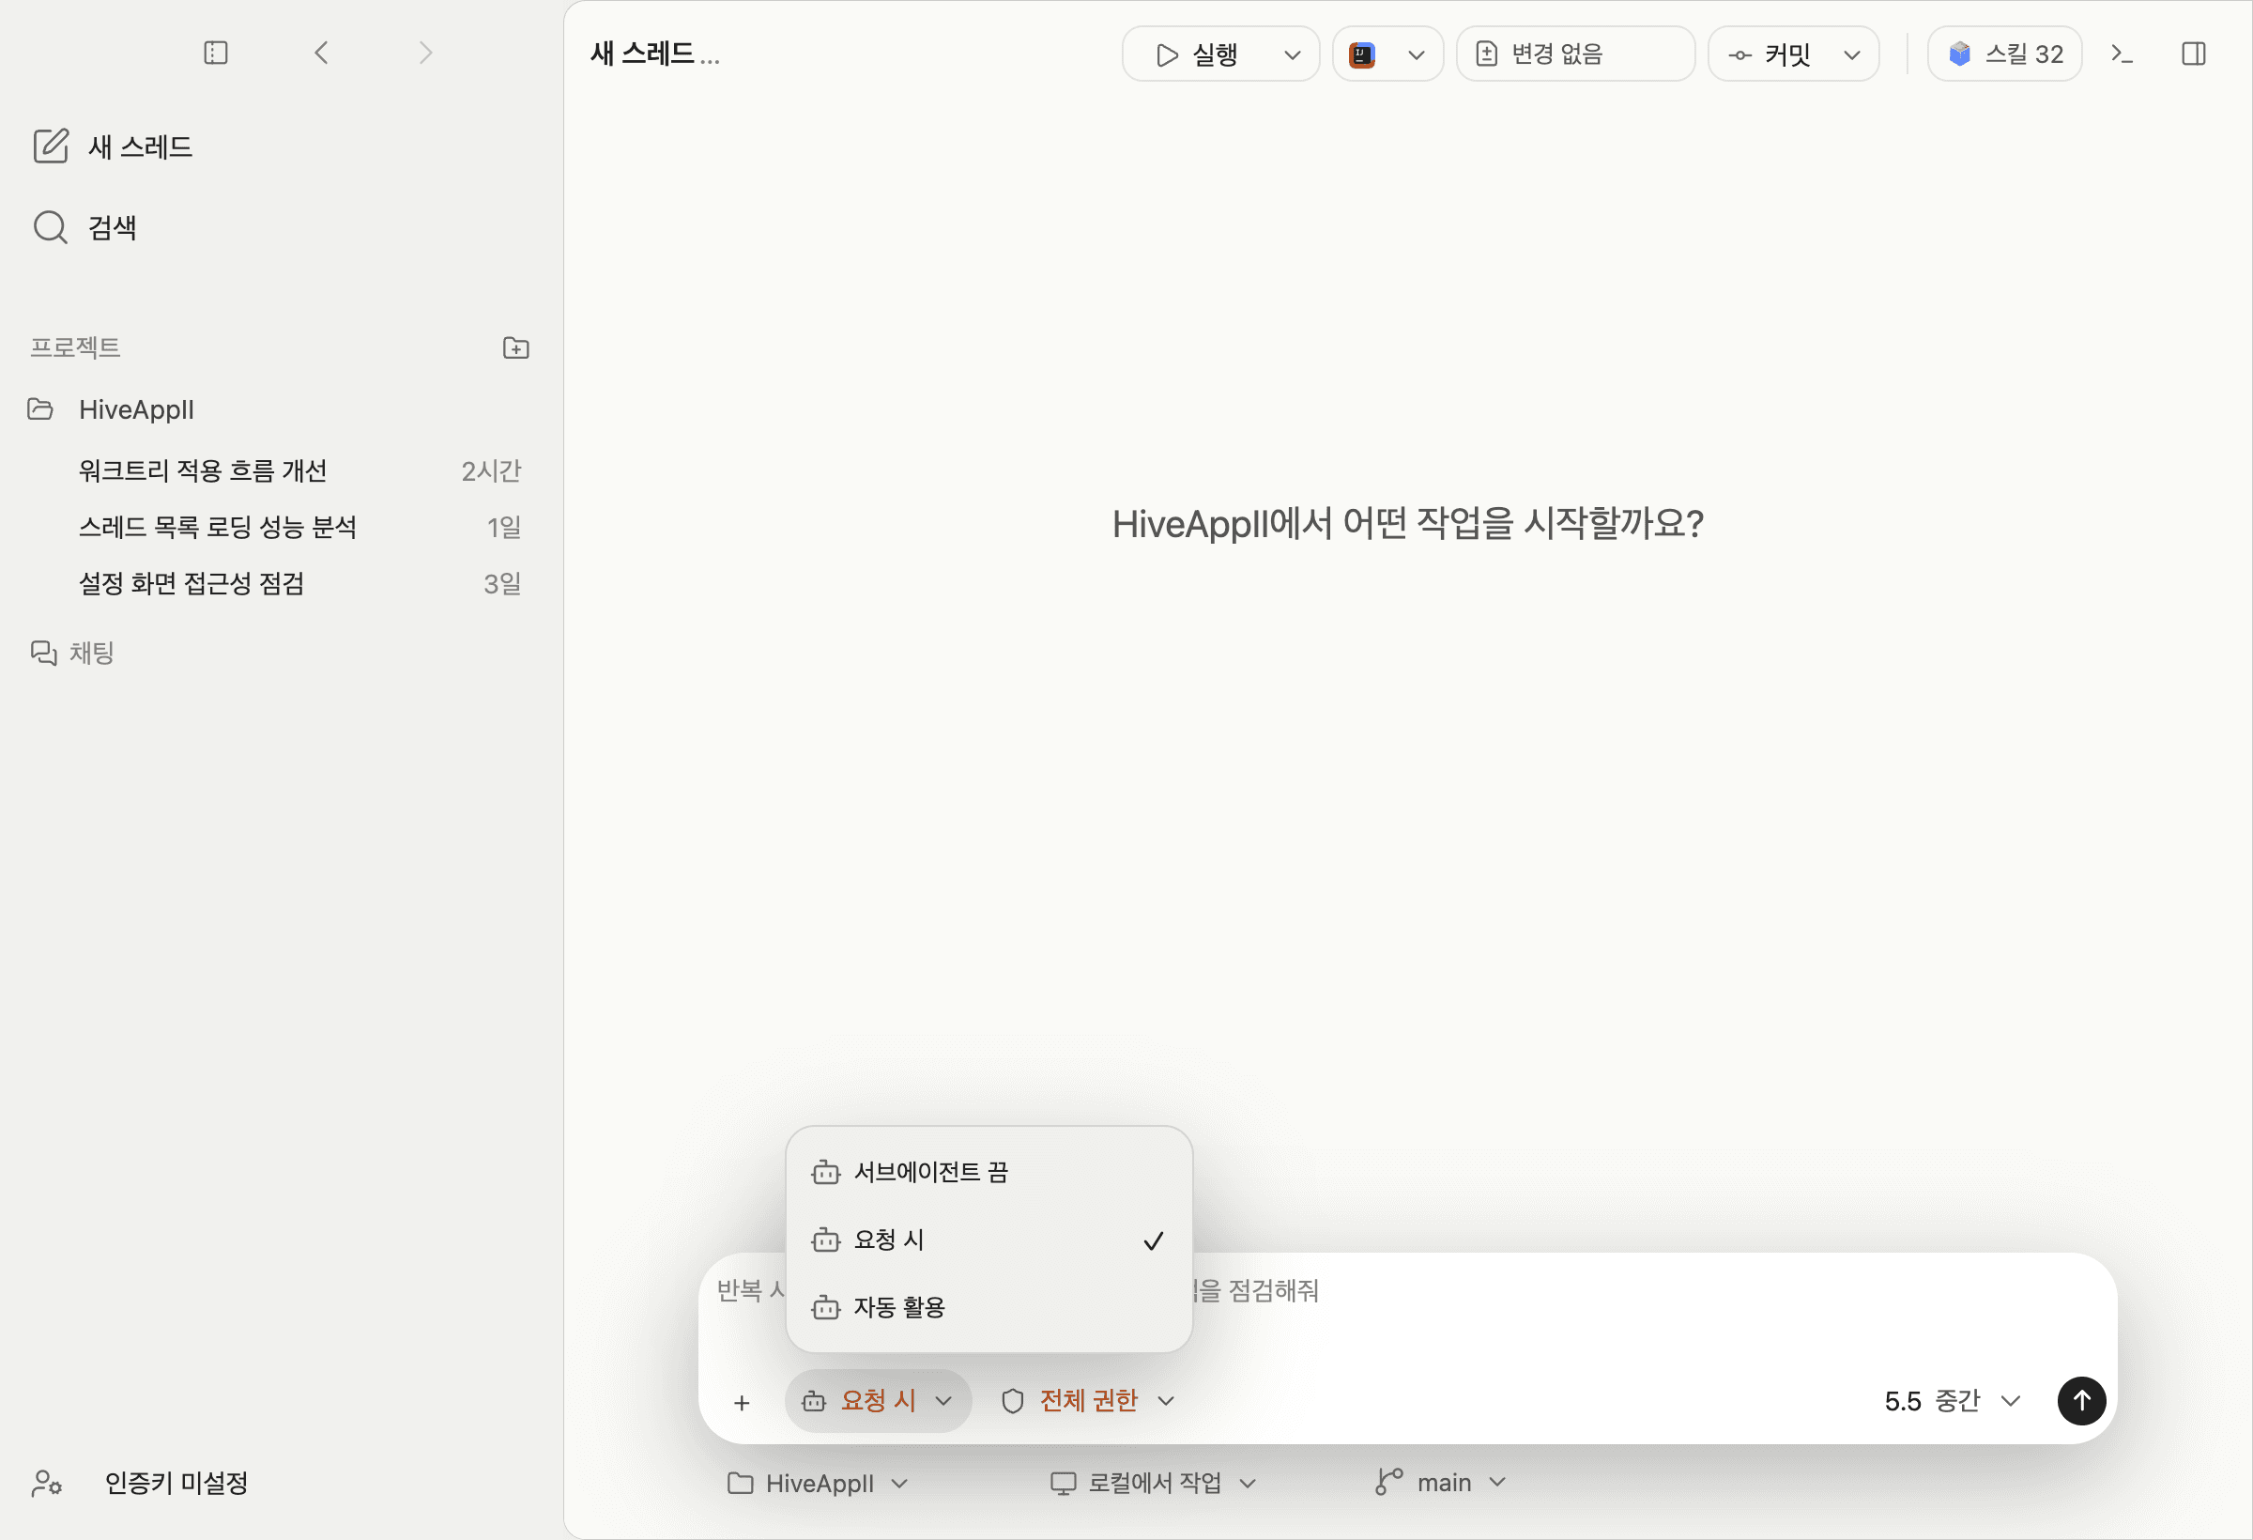Screen dimensions: 2253x1540
Task: Open the 전체 권한 permissions dropdown
Action: pyautogui.click(x=1088, y=1401)
